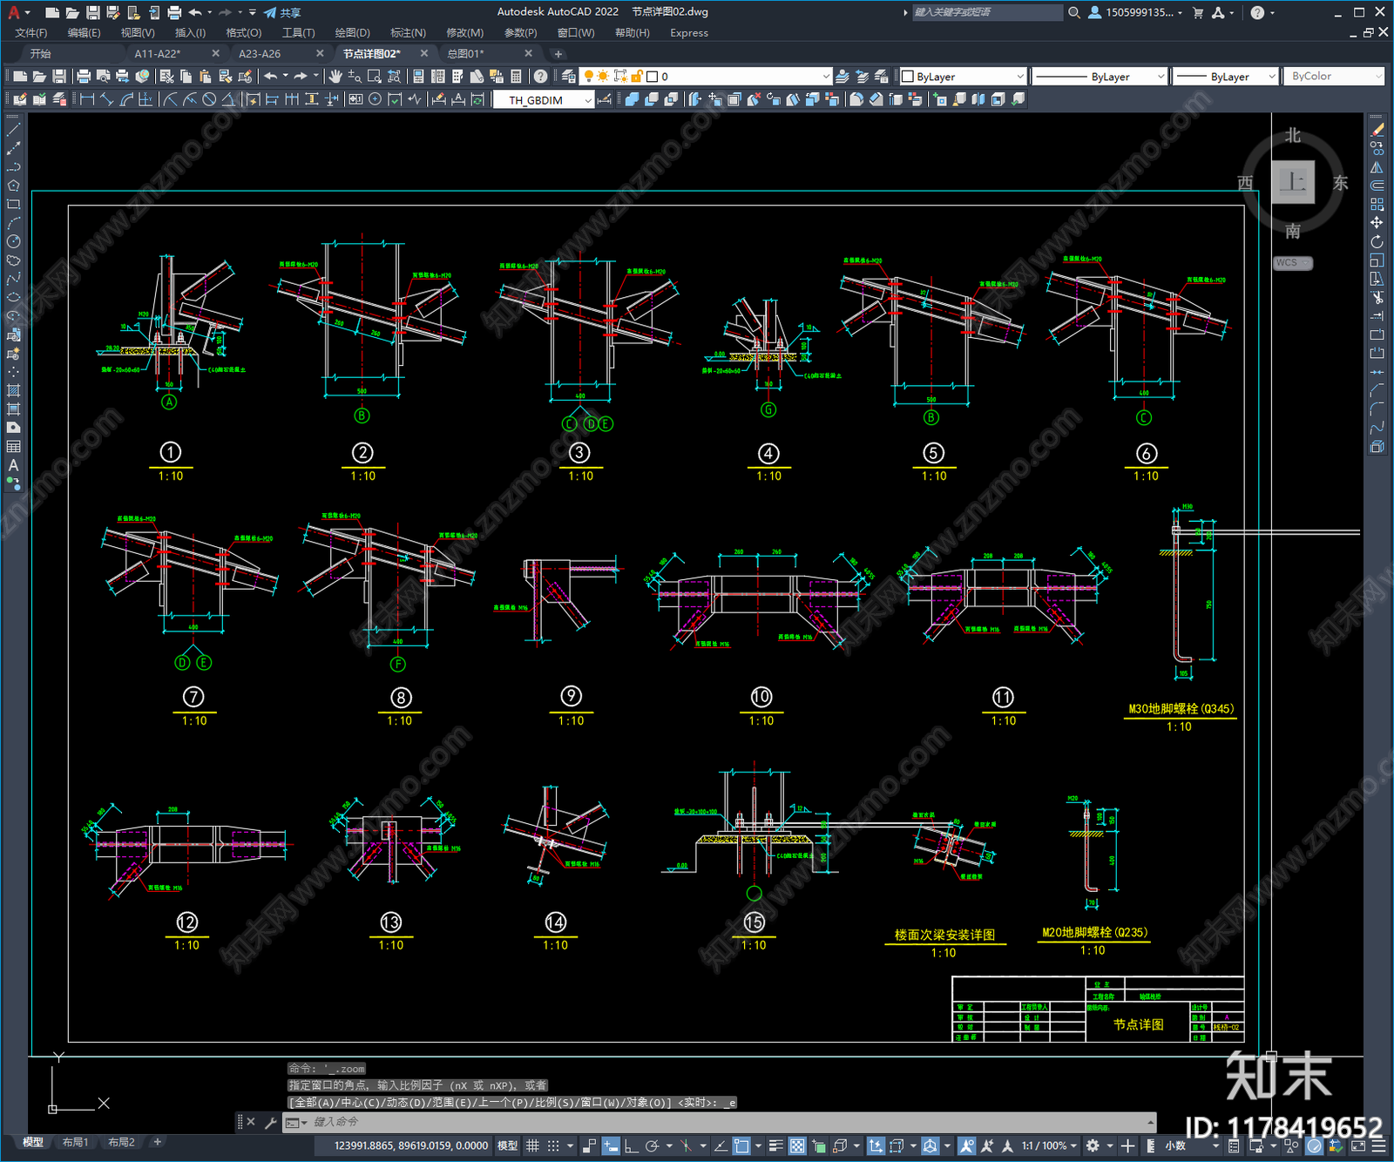Select the Polygon tool in draw toolbar
Image resolution: width=1394 pixels, height=1162 pixels.
[x=13, y=186]
